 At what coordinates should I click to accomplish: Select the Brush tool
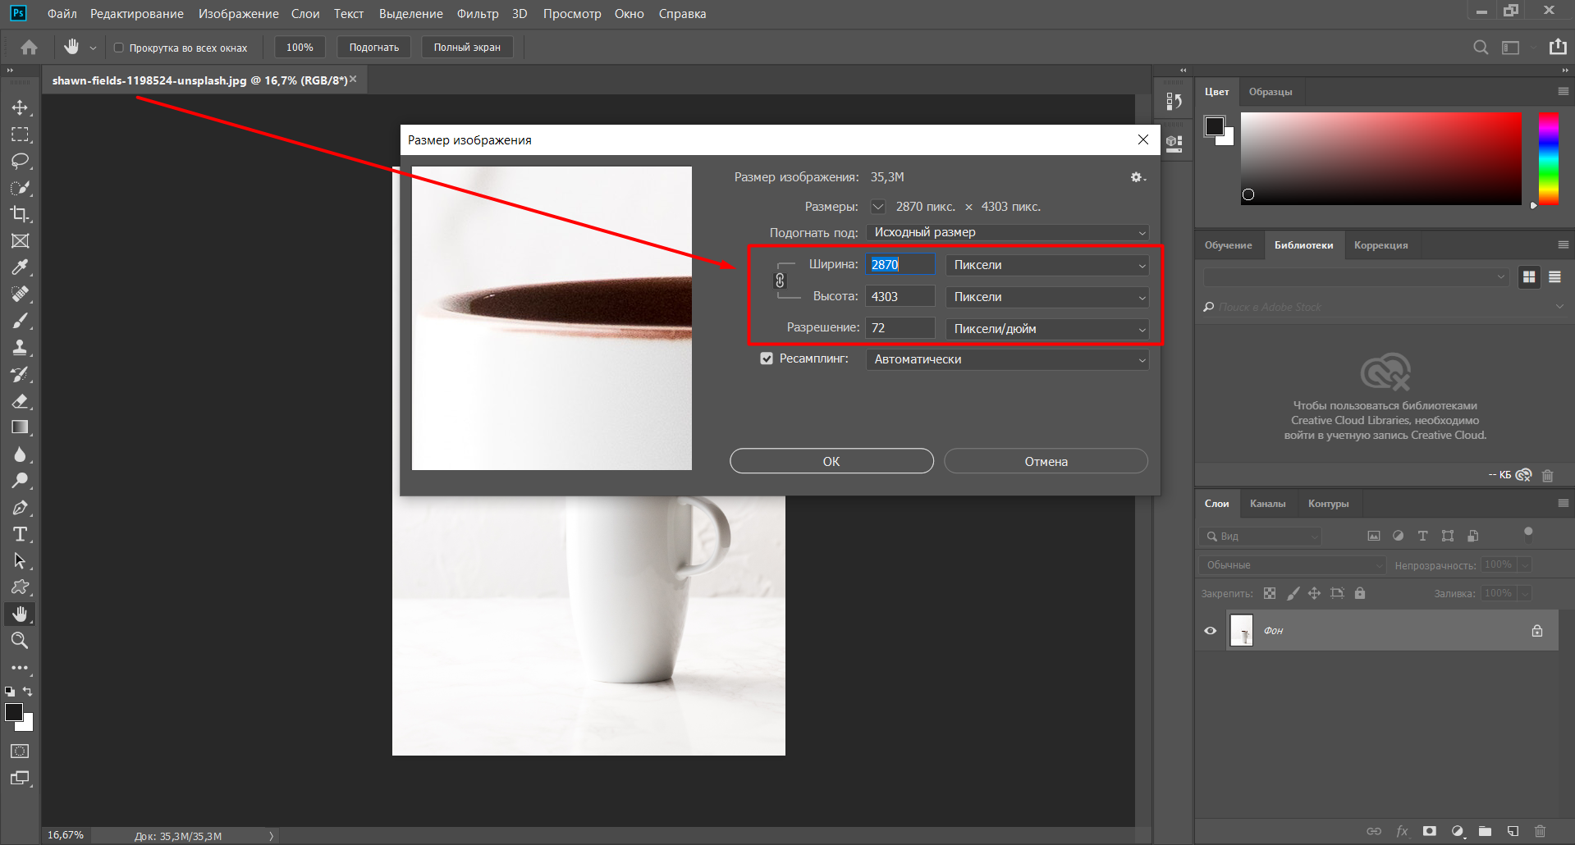tap(20, 321)
